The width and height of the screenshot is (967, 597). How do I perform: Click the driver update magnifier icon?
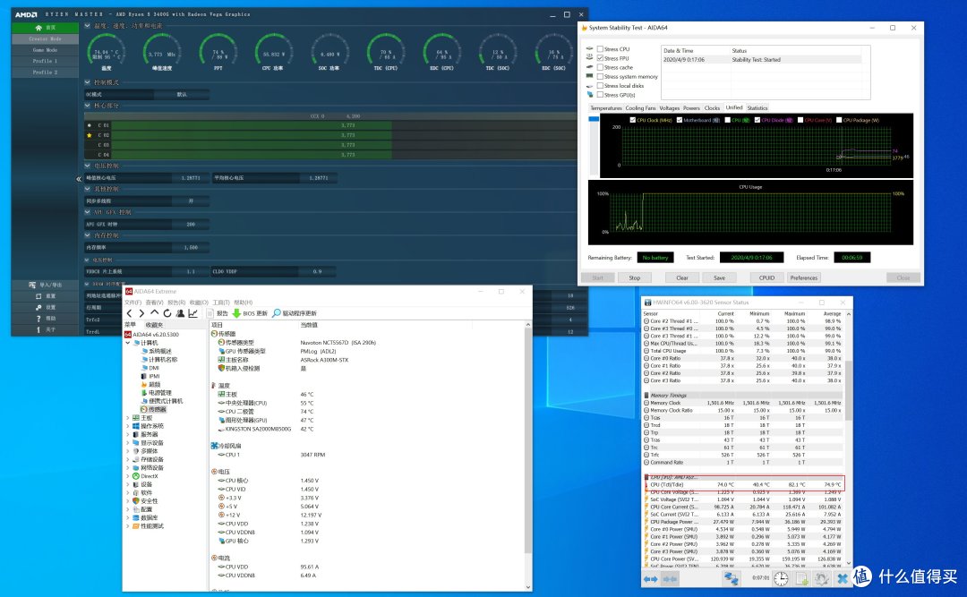[x=277, y=313]
